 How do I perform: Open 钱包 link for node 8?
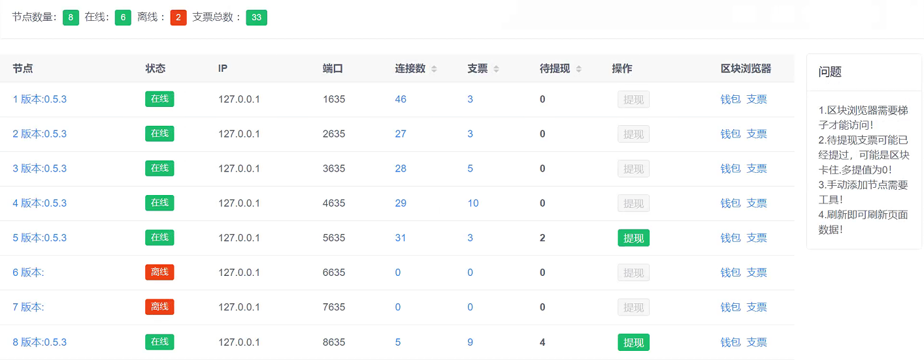click(730, 342)
